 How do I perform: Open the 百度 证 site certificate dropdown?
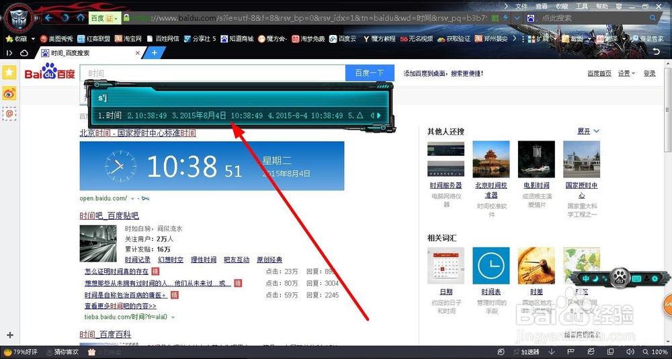[103, 18]
